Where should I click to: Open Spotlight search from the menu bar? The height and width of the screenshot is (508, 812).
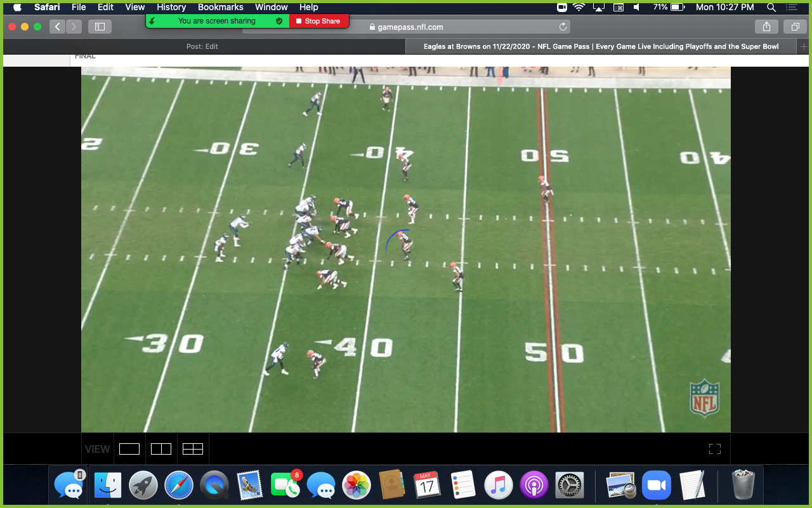pyautogui.click(x=770, y=7)
